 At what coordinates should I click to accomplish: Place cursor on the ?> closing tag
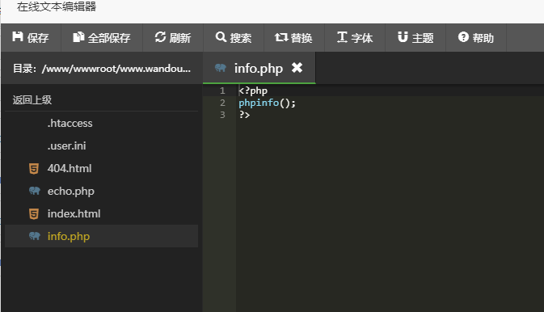pyautogui.click(x=244, y=115)
